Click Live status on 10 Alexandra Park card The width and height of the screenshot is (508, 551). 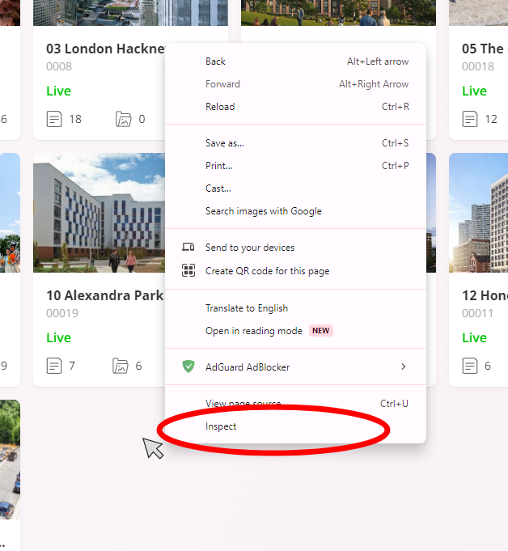(x=59, y=337)
